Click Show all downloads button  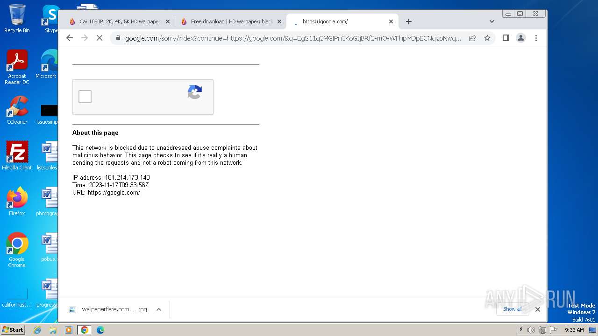click(513, 309)
